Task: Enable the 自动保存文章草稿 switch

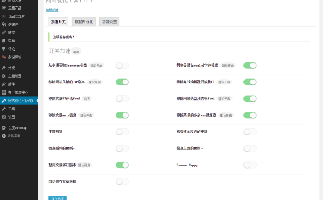Action: 122,182
